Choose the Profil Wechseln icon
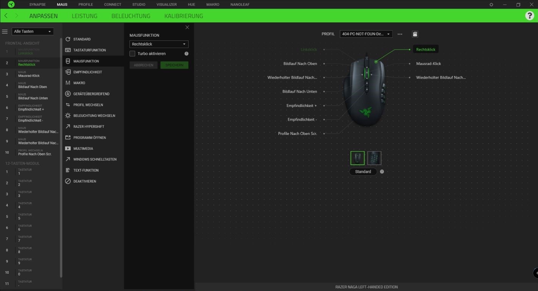Image resolution: width=538 pixels, height=291 pixels. 68,105
